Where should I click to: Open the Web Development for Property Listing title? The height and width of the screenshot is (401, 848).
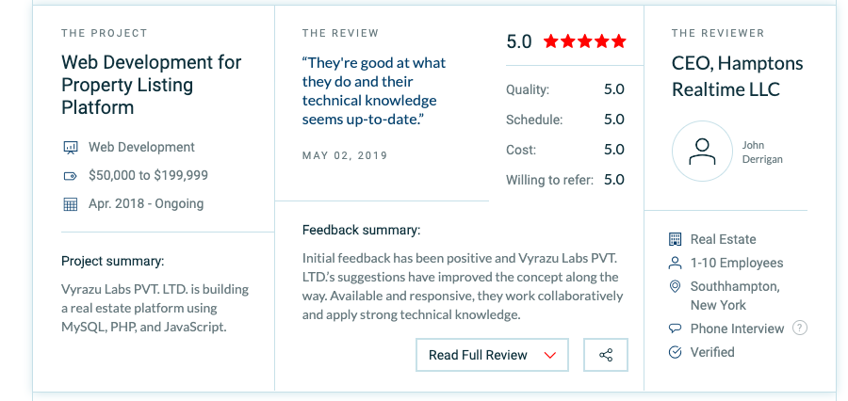point(151,85)
